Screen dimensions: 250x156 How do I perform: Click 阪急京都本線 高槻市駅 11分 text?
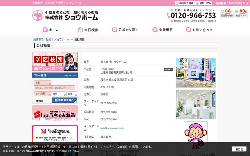pyautogui.click(x=117, y=80)
